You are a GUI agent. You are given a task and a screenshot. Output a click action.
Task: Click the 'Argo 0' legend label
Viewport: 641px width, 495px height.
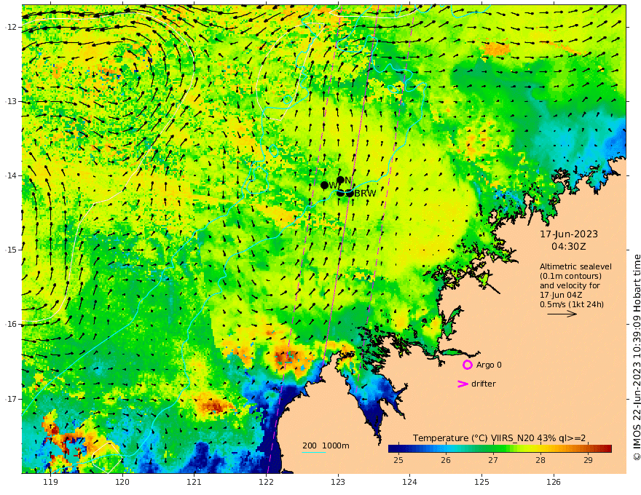pos(489,365)
